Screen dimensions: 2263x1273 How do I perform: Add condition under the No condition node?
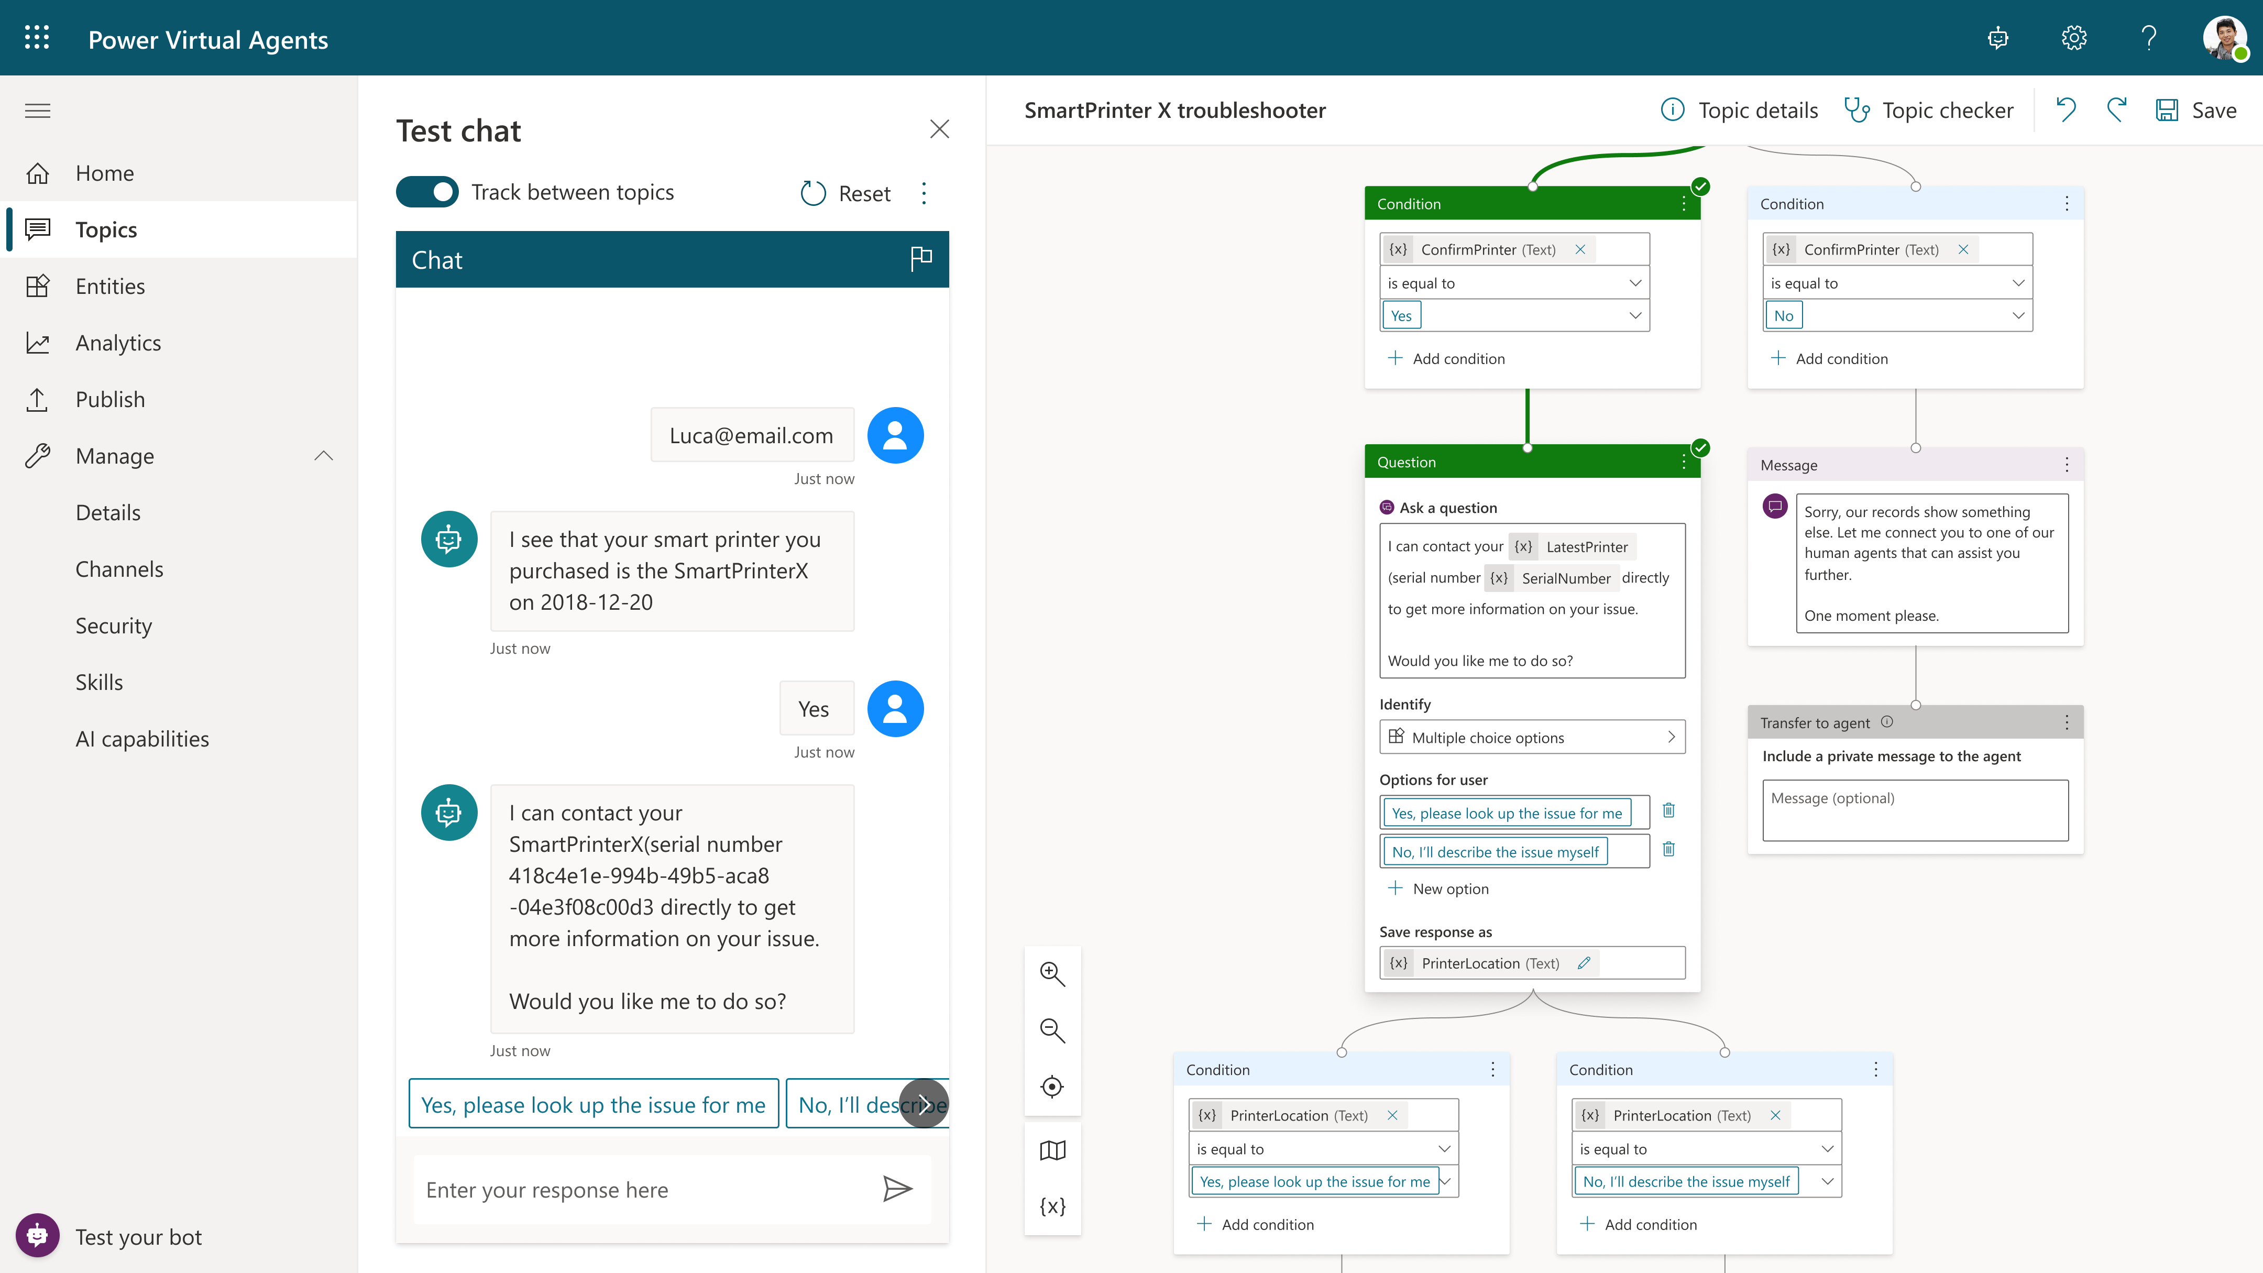tap(1829, 358)
